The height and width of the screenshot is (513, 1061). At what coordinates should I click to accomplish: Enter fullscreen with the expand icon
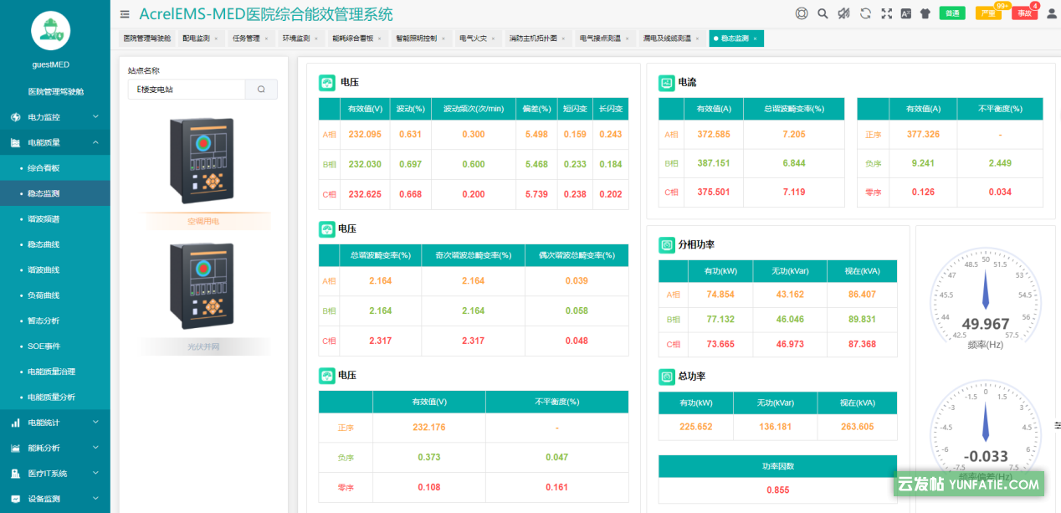point(886,13)
